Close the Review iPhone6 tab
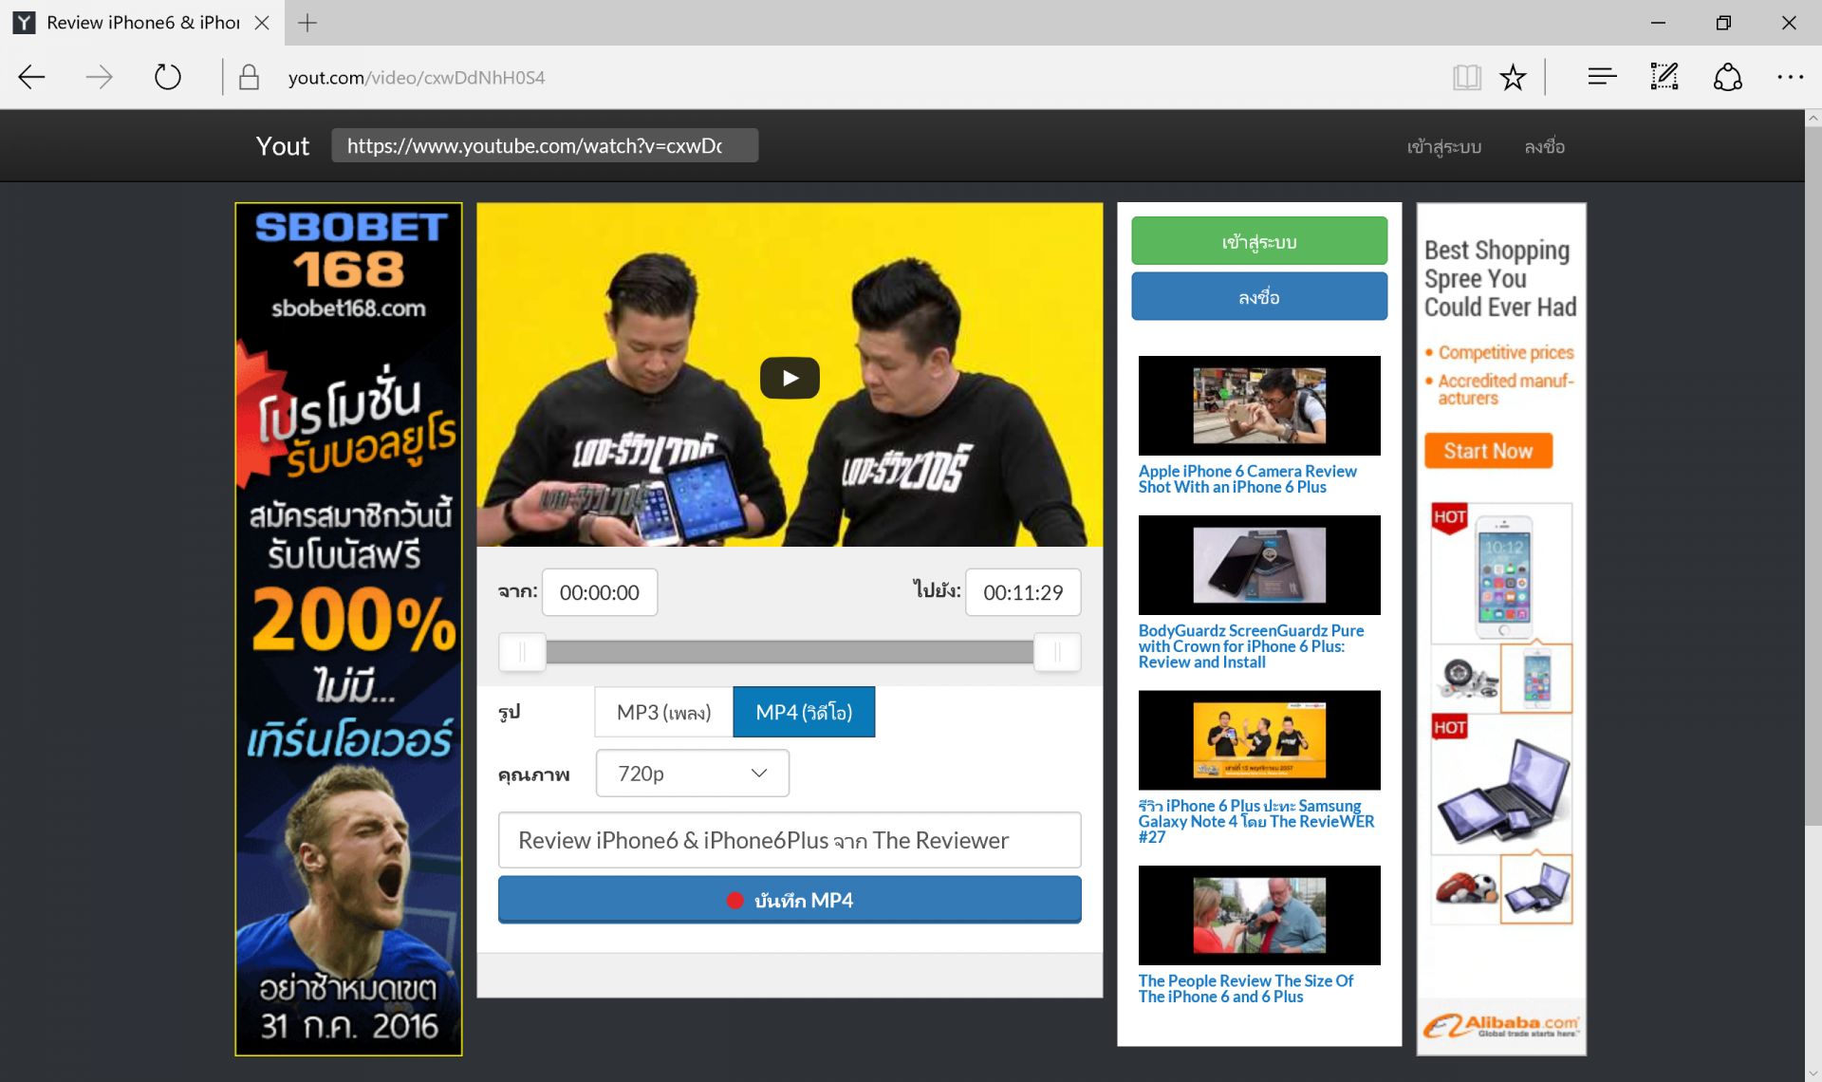The width and height of the screenshot is (1822, 1082). pos(262,23)
